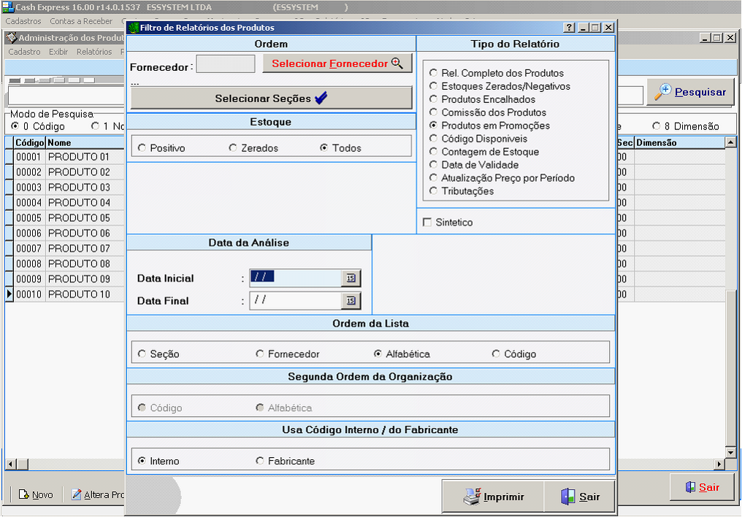Order list by Seção
This screenshot has height=517, width=742.
coord(142,354)
